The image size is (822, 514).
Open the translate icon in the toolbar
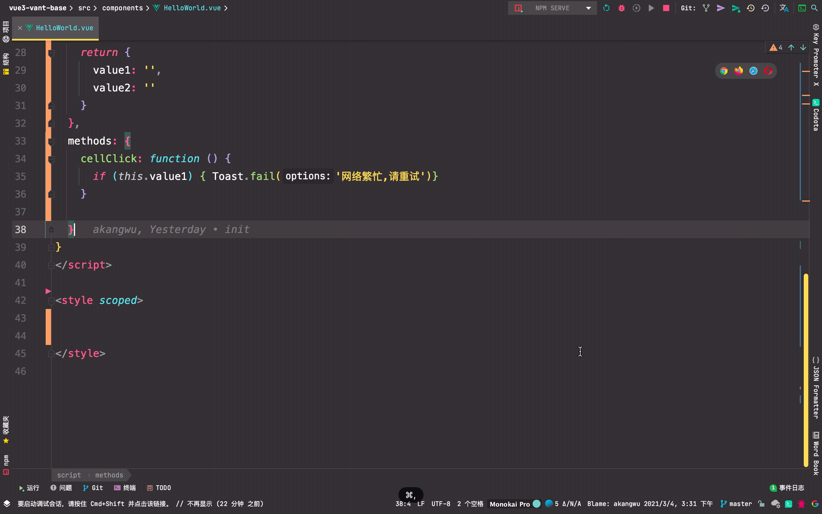pyautogui.click(x=784, y=8)
